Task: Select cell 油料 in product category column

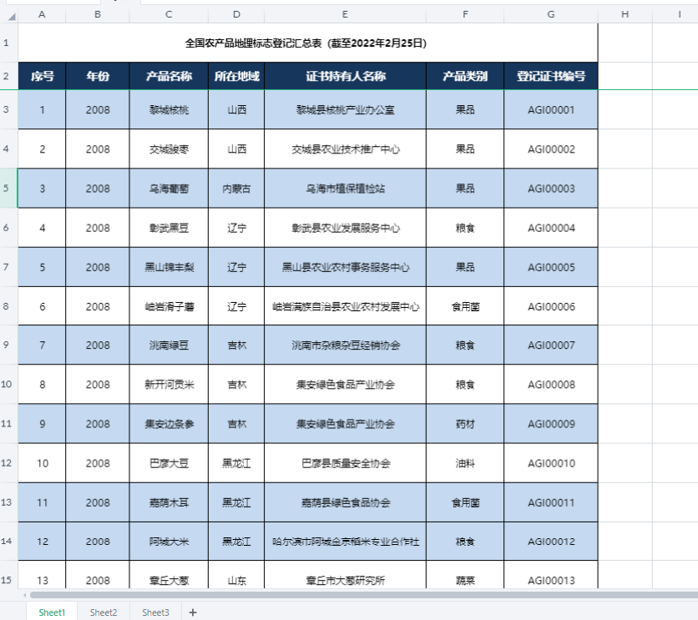Action: click(465, 463)
